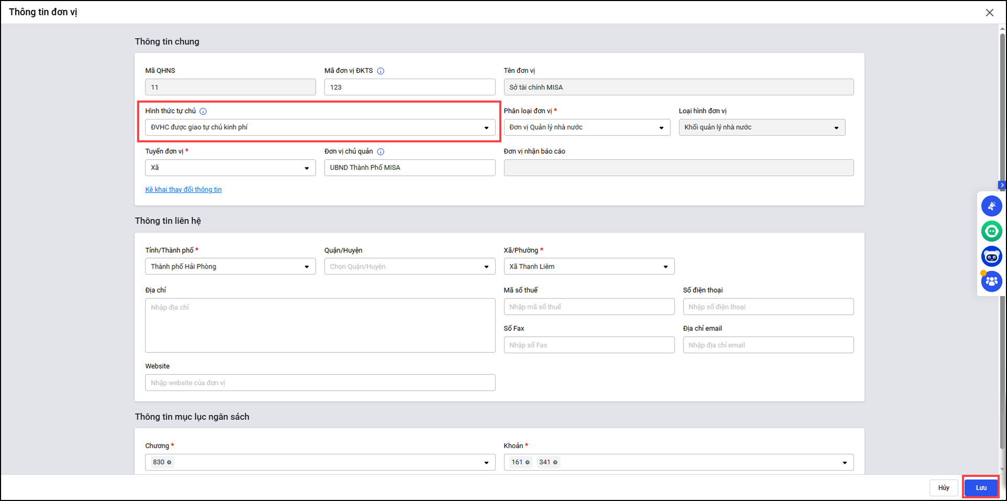Expand the Tuyến đơn vị dropdown
Image resolution: width=1007 pixels, height=501 pixels.
(307, 168)
